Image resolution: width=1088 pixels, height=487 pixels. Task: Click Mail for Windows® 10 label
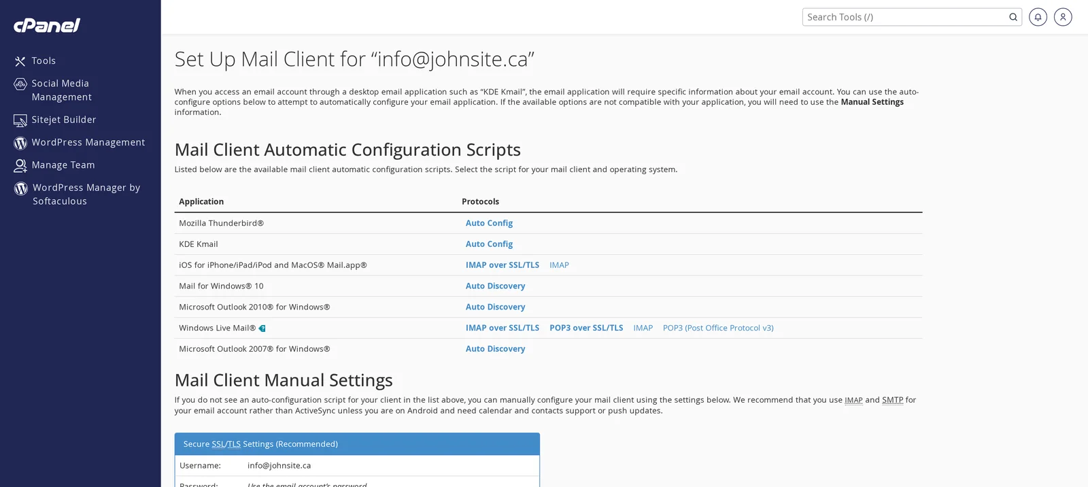coord(221,286)
